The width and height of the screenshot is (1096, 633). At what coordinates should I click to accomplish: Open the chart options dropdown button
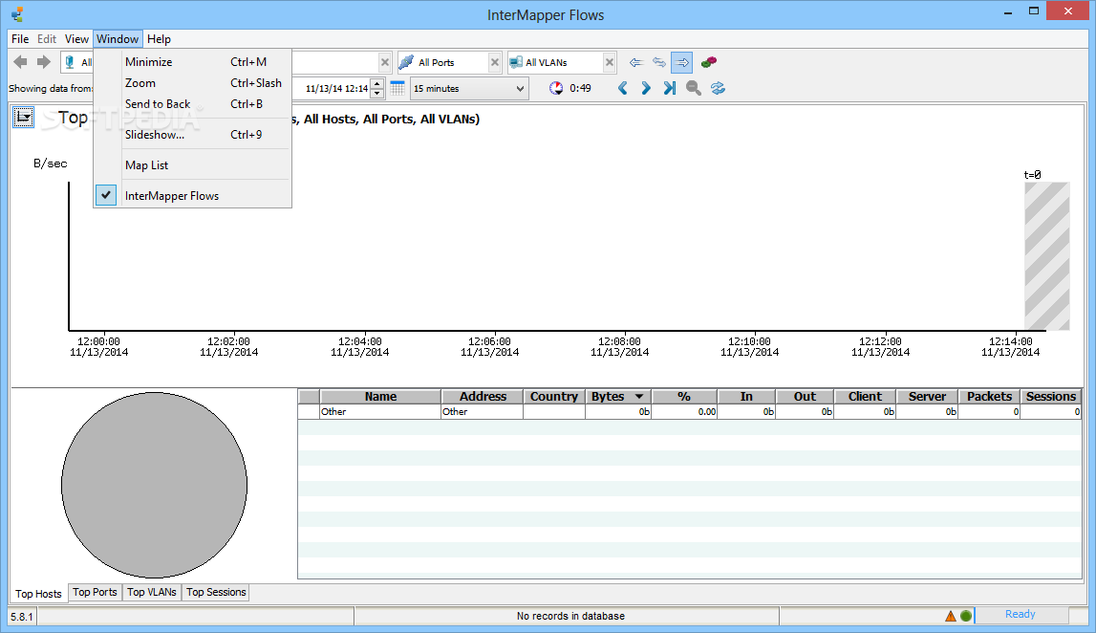[x=23, y=117]
